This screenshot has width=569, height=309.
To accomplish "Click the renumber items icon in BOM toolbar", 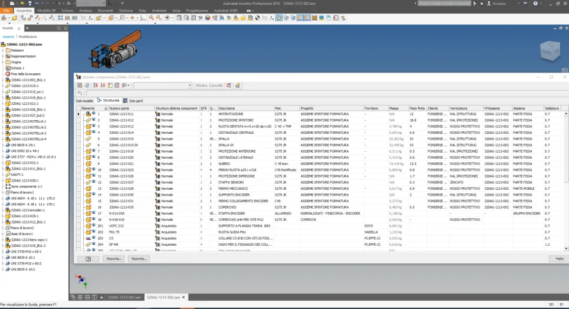I will point(102,85).
